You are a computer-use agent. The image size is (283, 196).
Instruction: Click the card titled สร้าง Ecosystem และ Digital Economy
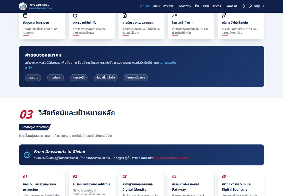click(241, 183)
